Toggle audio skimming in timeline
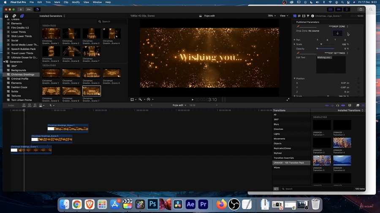This screenshot has width=380, height=213. tap(332, 106)
